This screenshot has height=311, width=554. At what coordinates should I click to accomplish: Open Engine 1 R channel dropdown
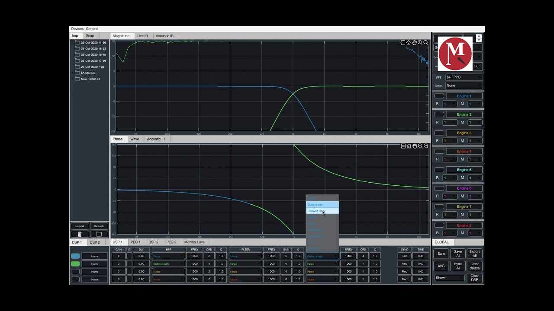pos(450,104)
